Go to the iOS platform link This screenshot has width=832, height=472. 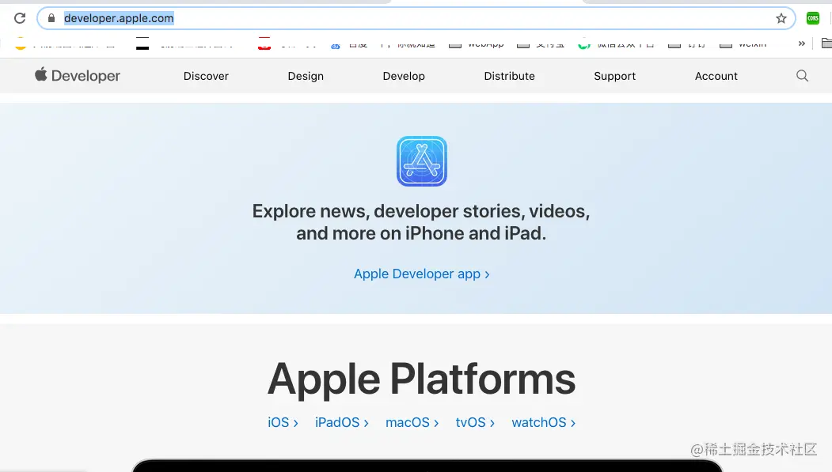283,422
